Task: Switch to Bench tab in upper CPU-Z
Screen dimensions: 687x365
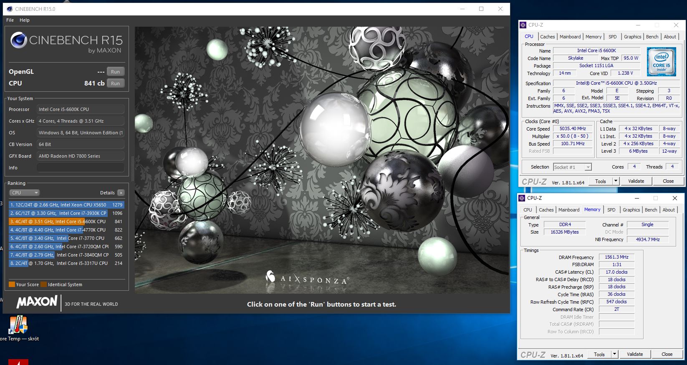Action: (652, 37)
